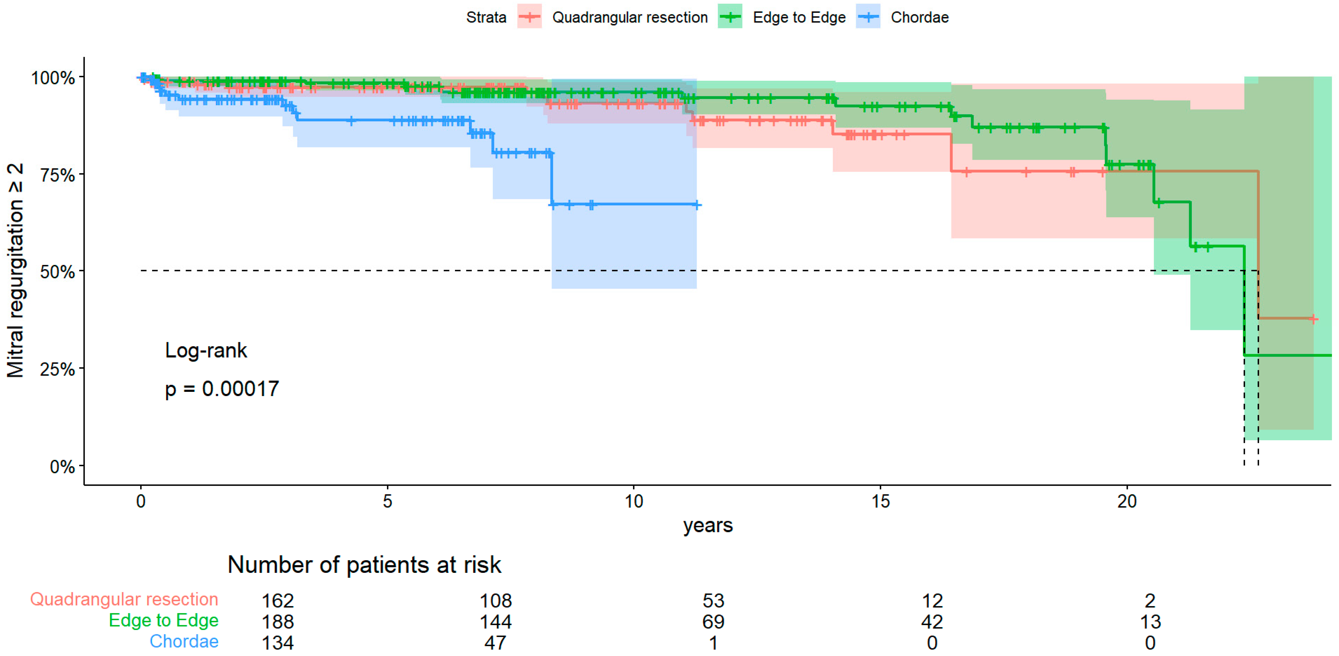This screenshot has width=1339, height=656.
Task: Click the x-axis tick label 15
Action: coord(880,501)
